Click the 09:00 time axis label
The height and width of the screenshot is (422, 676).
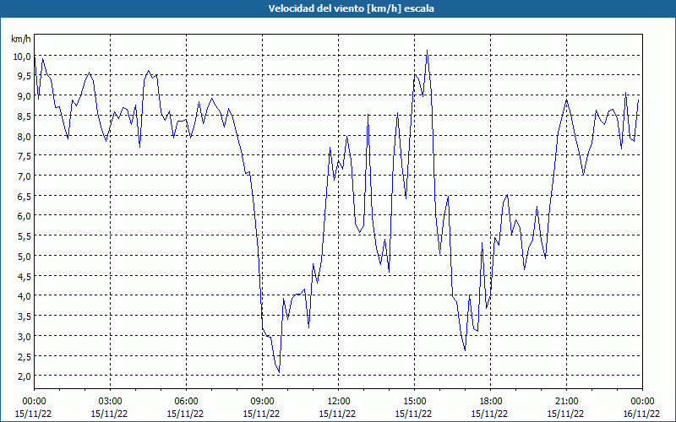[262, 402]
